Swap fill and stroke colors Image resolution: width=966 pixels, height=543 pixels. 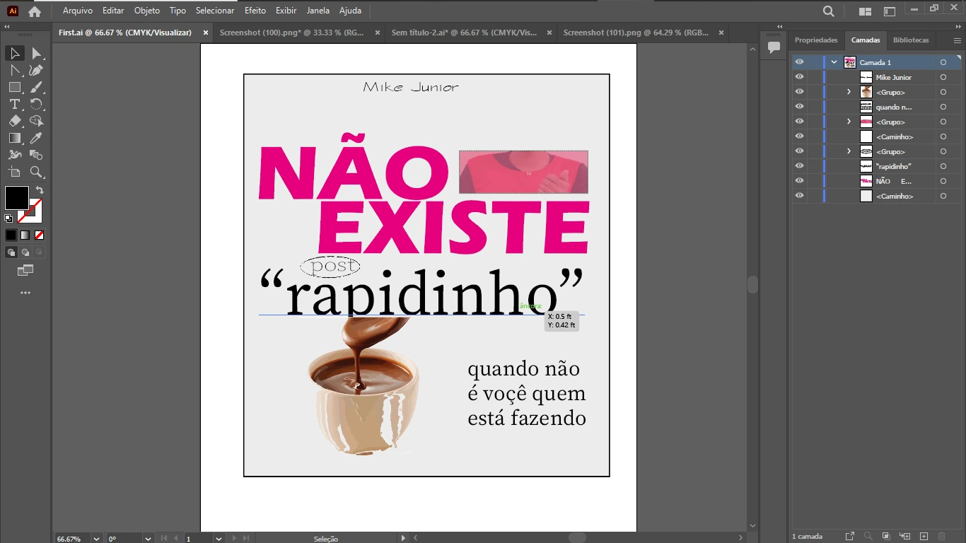[40, 190]
